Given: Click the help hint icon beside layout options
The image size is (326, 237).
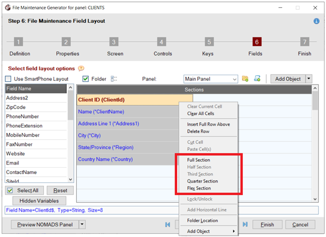Looking at the screenshot, I should pyautogui.click(x=81, y=68).
